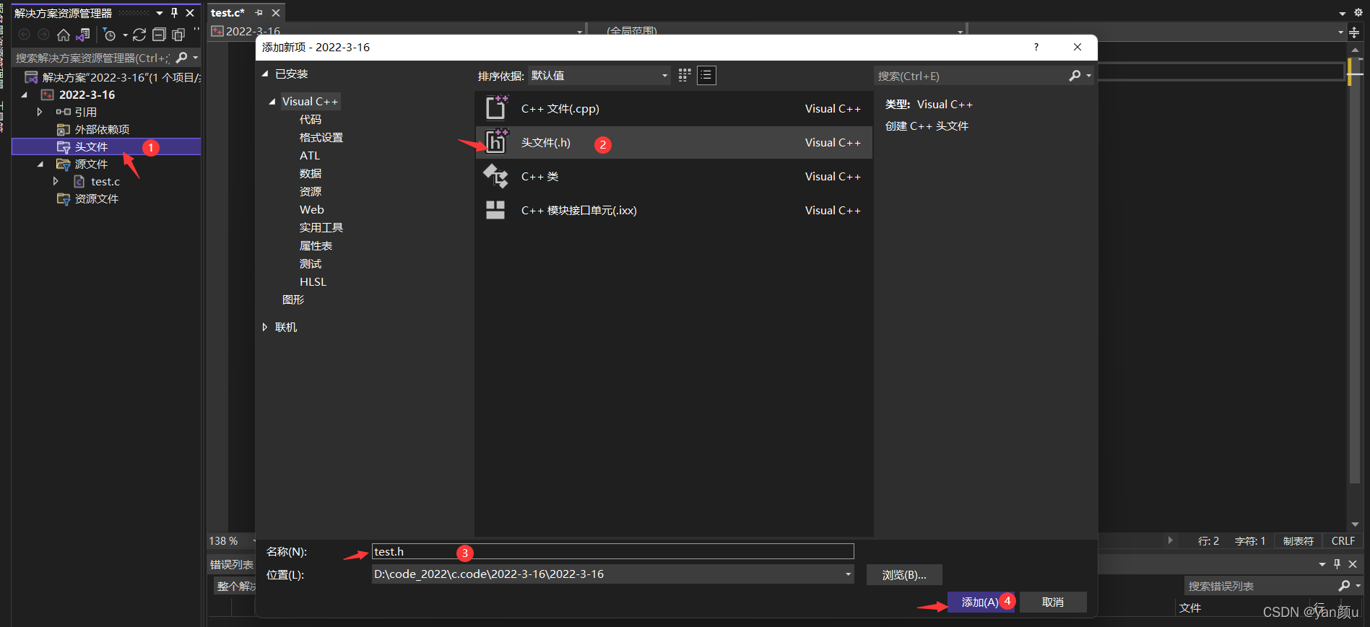
Task: Open the 排序依据 默认值 dropdown
Action: pyautogui.click(x=599, y=75)
